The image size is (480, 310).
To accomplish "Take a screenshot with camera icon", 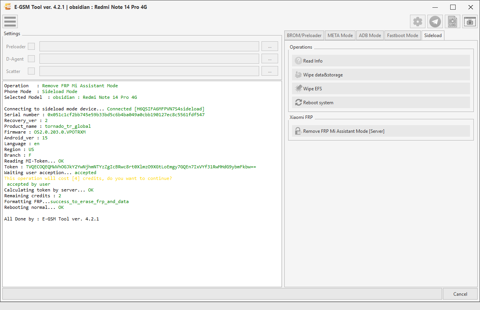I will [x=470, y=22].
